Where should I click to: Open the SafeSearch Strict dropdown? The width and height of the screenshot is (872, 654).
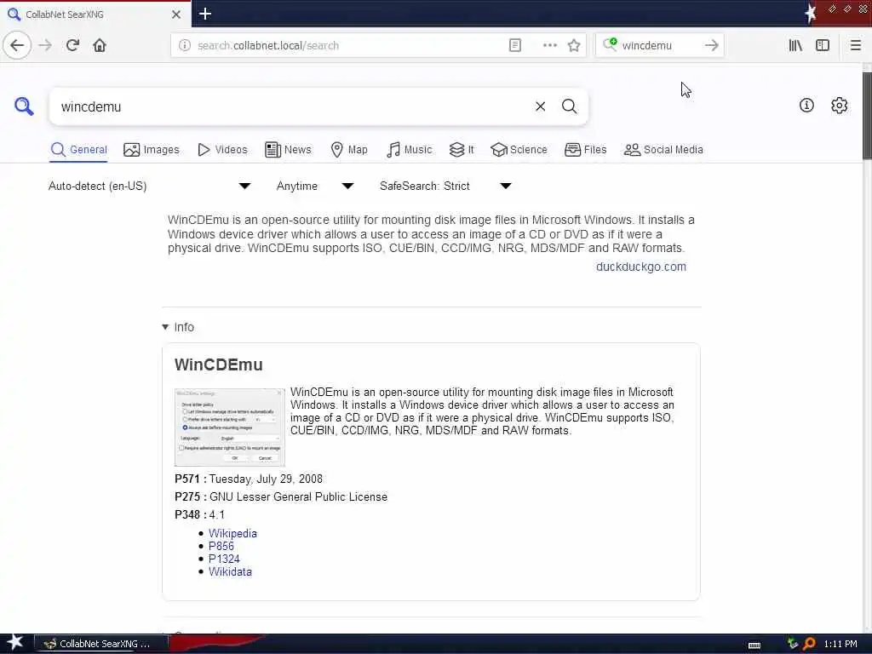tap(445, 186)
